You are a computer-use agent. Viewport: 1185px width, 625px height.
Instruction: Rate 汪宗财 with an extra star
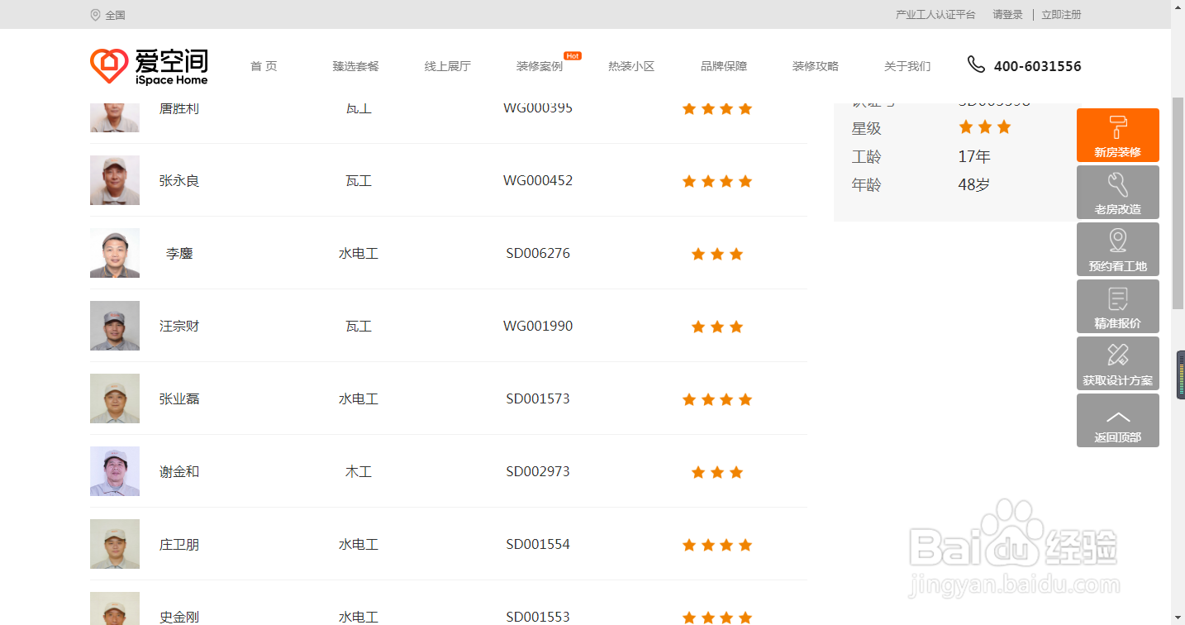[755, 327]
